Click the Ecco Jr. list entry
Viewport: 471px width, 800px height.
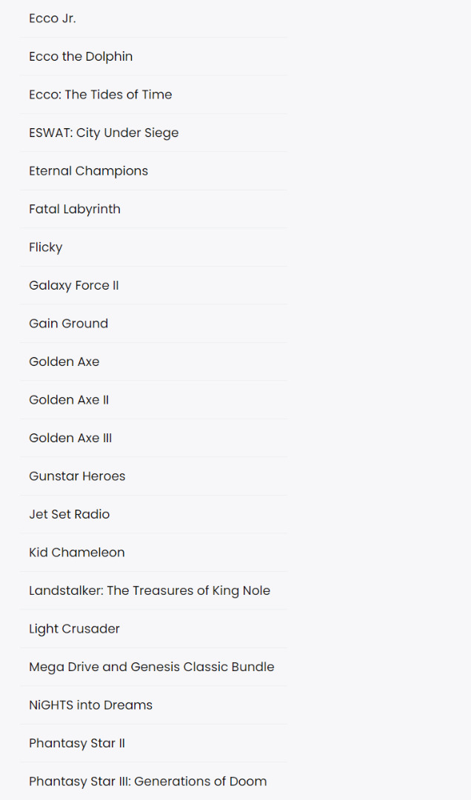[x=53, y=19]
